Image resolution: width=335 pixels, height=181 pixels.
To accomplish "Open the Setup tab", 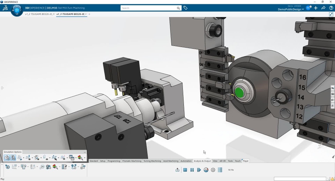I will 103,161.
